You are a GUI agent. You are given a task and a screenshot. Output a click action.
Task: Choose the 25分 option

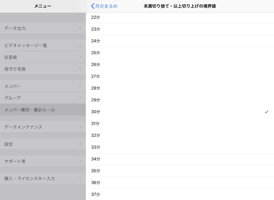click(x=96, y=53)
